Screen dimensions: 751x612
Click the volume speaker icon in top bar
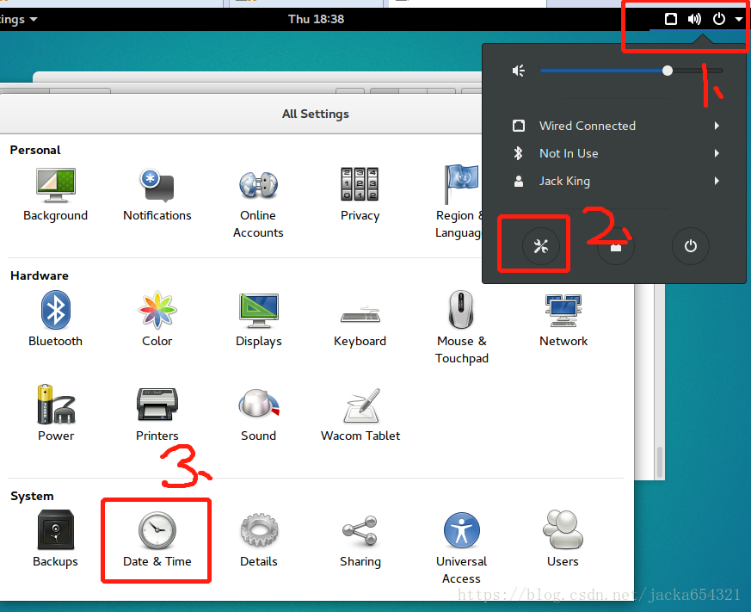click(x=694, y=19)
